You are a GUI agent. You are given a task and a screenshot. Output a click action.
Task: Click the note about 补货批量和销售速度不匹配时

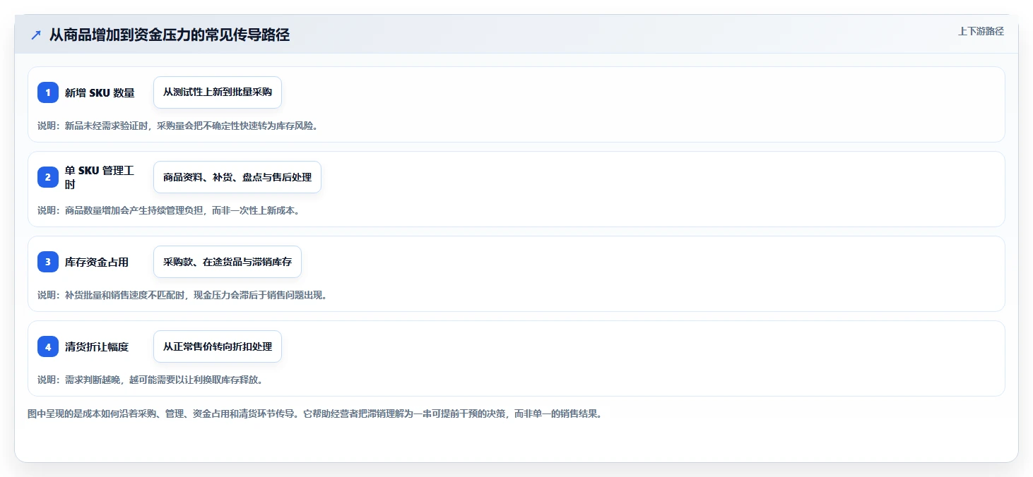pyautogui.click(x=182, y=295)
